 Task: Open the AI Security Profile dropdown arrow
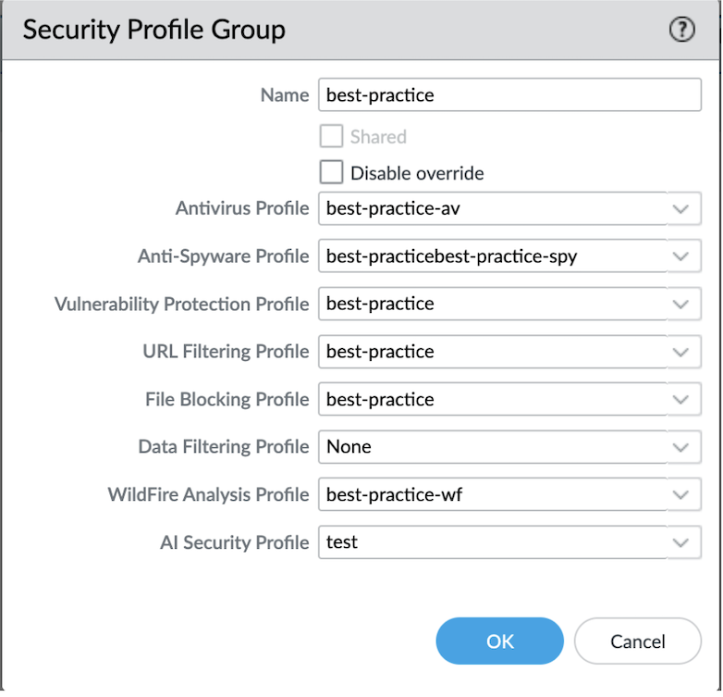[x=681, y=542]
